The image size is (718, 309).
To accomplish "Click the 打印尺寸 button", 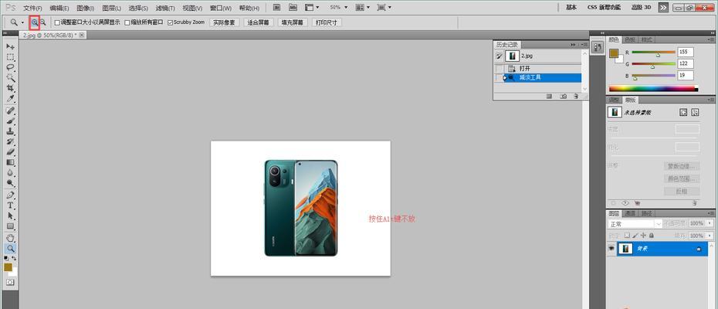I will [327, 22].
